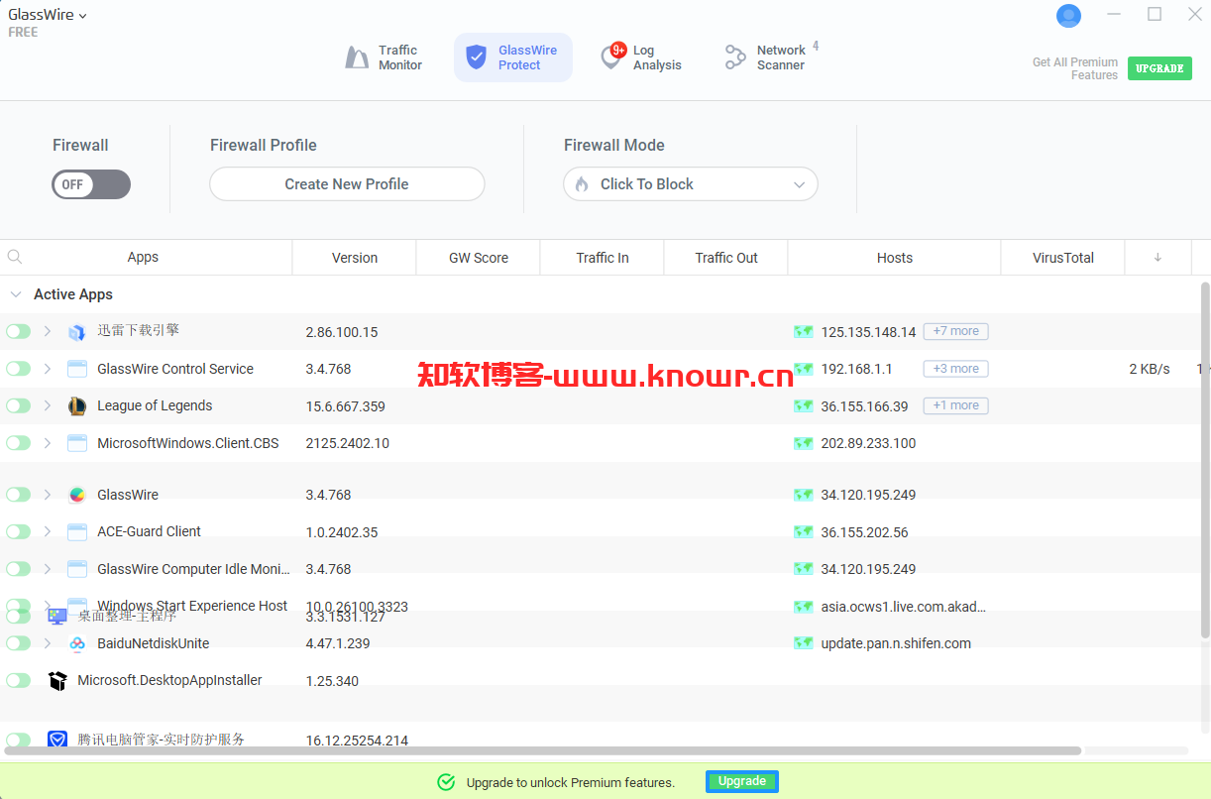Click the Create New Profile button
The width and height of the screenshot is (1211, 799).
coord(347,184)
